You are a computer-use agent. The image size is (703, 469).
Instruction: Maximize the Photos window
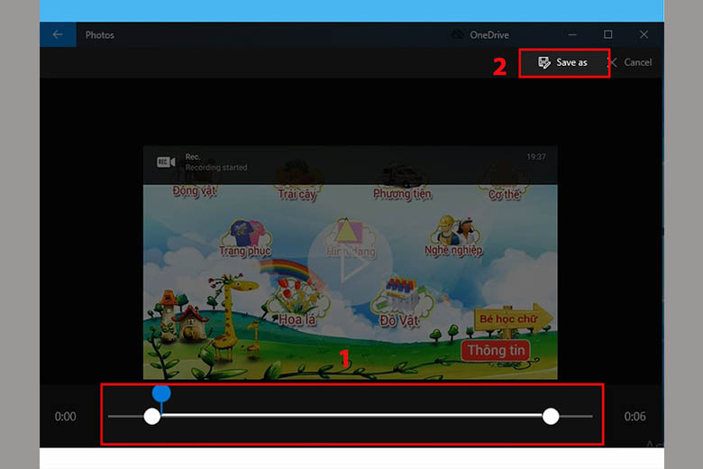pyautogui.click(x=608, y=34)
